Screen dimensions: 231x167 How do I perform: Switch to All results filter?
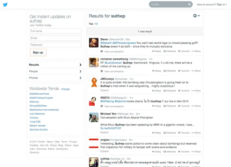[x=96, y=24]
